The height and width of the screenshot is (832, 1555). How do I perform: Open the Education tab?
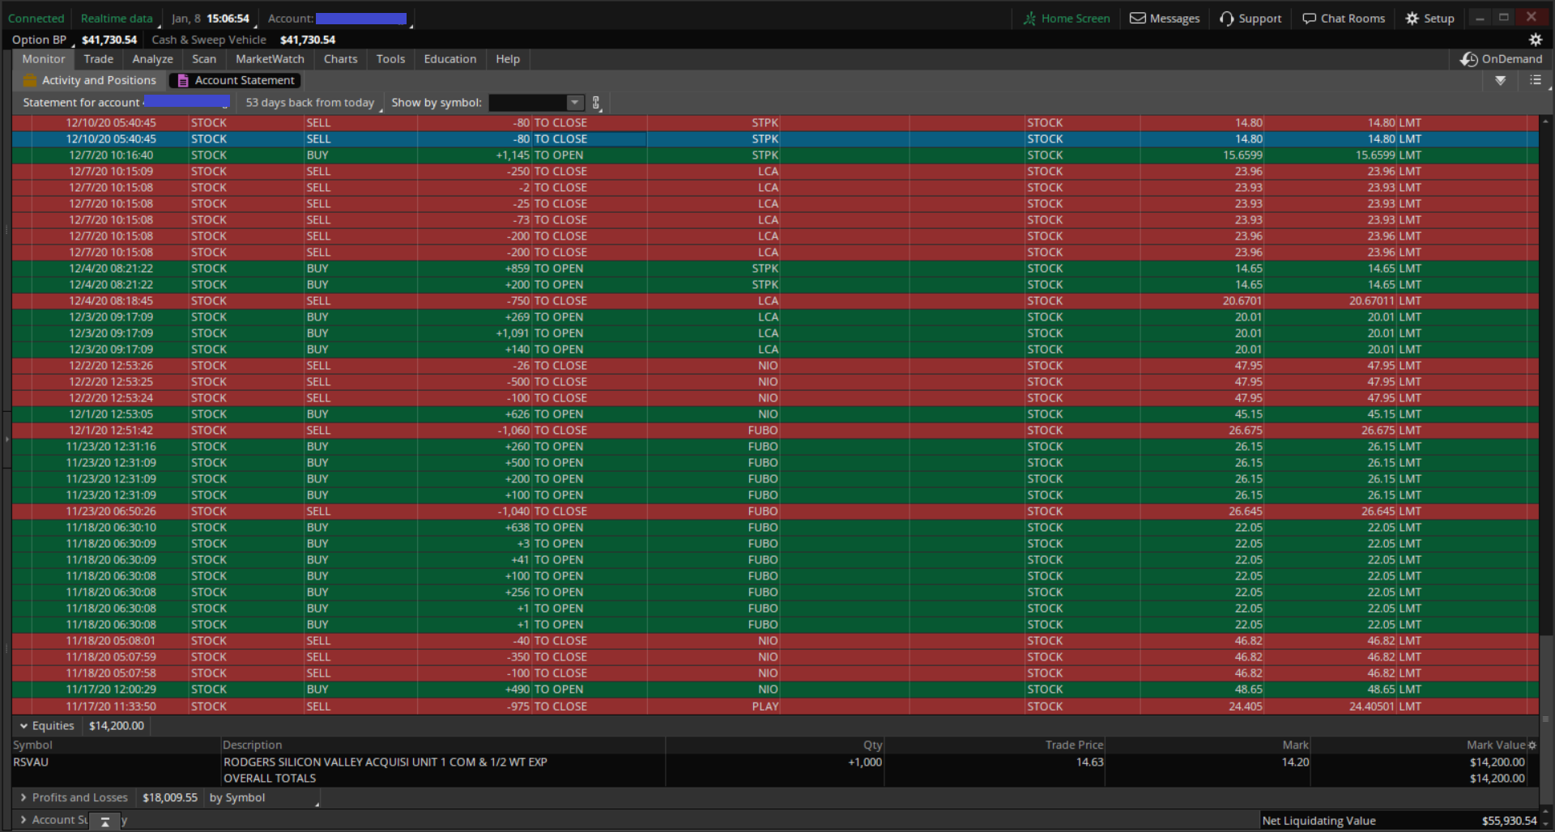(x=450, y=59)
